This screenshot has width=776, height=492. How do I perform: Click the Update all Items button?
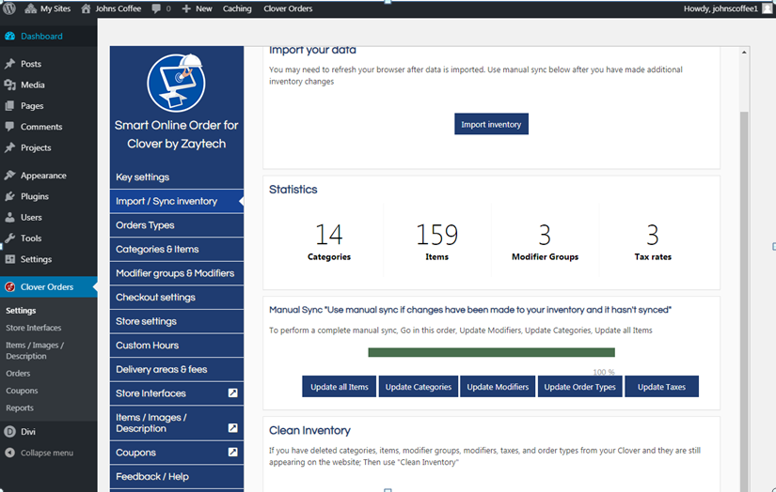339,387
